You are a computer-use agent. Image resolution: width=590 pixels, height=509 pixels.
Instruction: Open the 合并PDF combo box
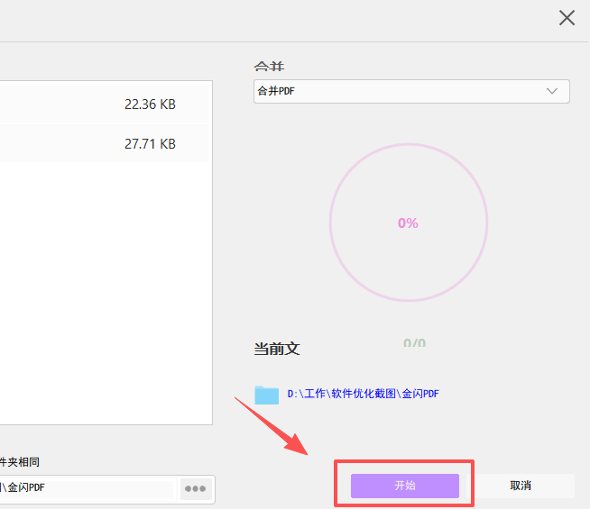[411, 91]
